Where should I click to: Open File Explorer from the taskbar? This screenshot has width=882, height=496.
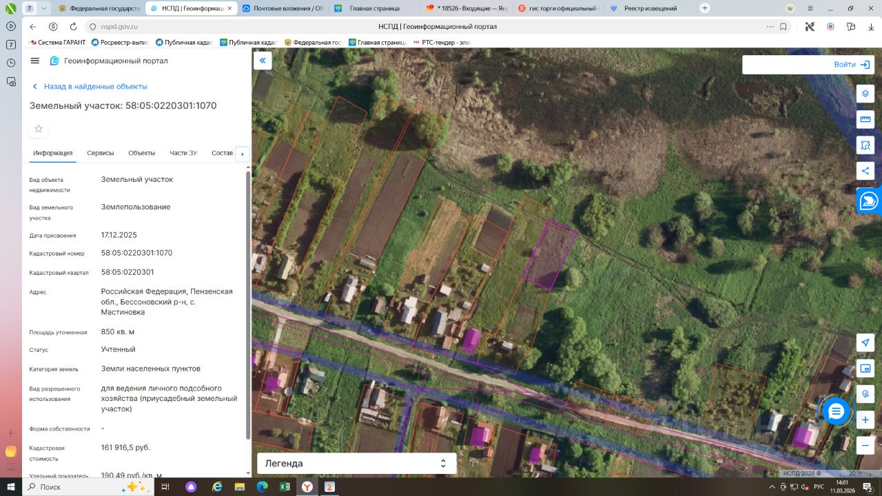238,486
